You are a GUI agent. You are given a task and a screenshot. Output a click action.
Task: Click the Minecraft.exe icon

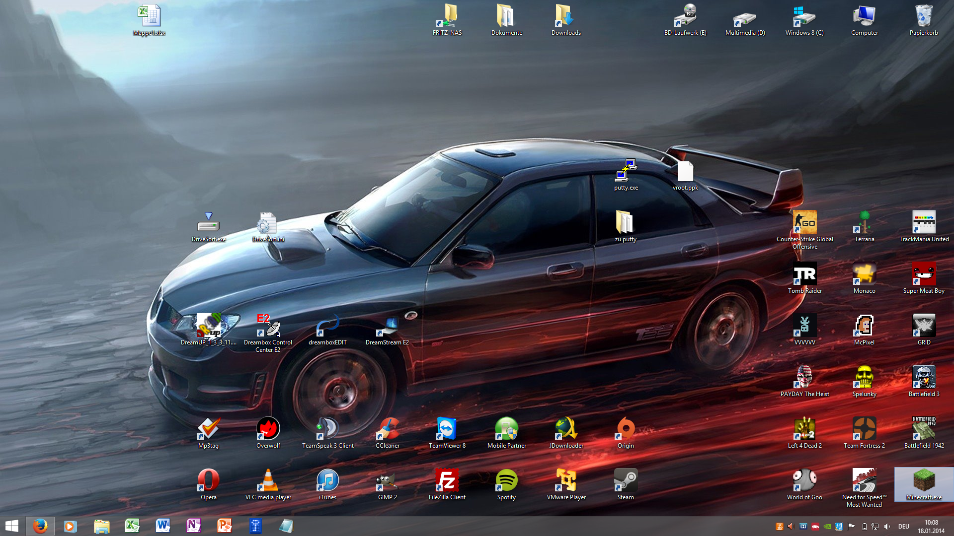point(924,480)
